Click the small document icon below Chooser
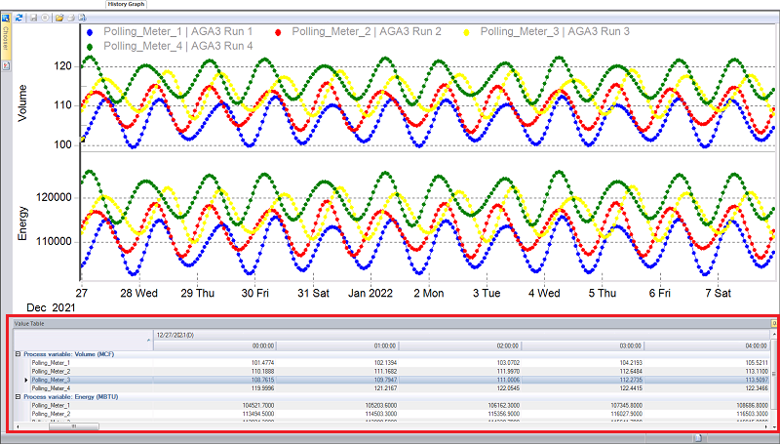 coord(6,65)
